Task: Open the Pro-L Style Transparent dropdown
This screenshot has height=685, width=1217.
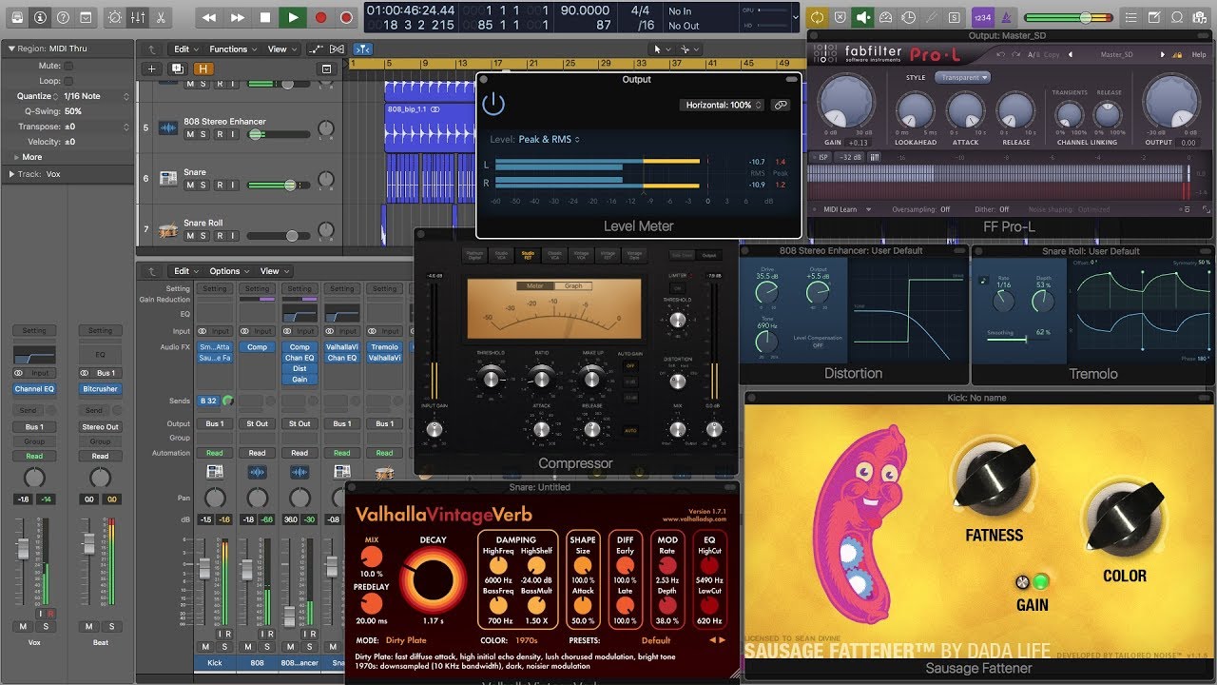Action: (962, 77)
